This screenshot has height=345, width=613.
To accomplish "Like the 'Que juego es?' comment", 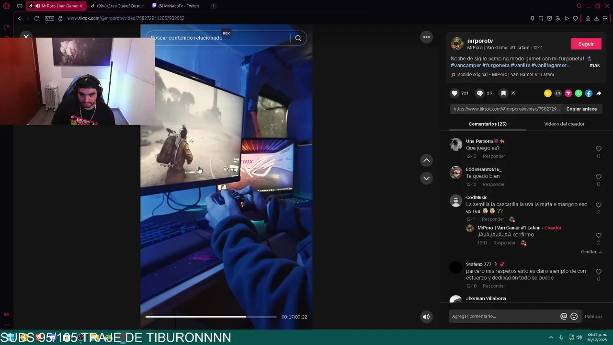I will [x=598, y=149].
